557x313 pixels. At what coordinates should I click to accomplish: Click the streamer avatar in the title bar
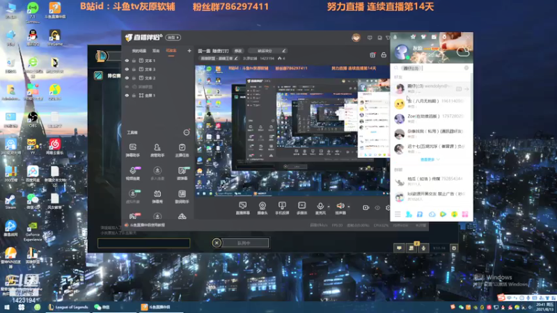coord(356,38)
